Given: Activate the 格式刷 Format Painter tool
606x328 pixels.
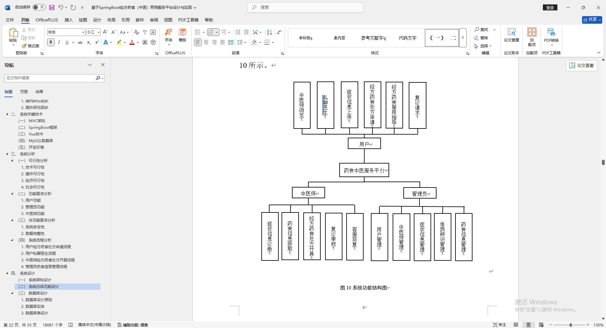Looking at the screenshot, I should coord(31,45).
